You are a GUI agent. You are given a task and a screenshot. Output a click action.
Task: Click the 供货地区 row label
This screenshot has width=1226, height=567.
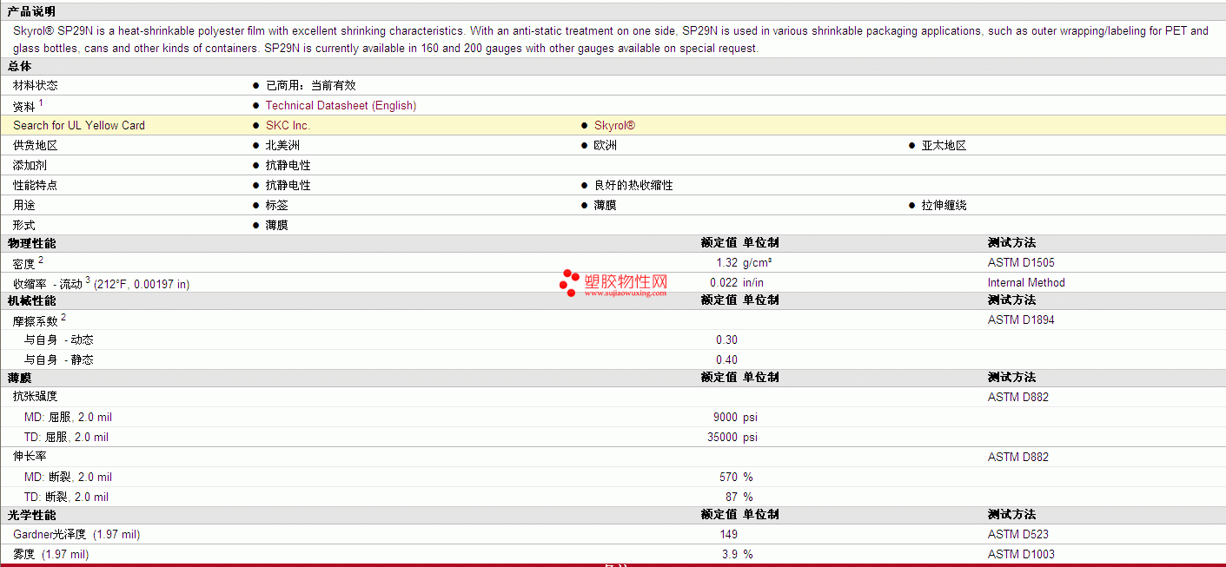pos(36,146)
